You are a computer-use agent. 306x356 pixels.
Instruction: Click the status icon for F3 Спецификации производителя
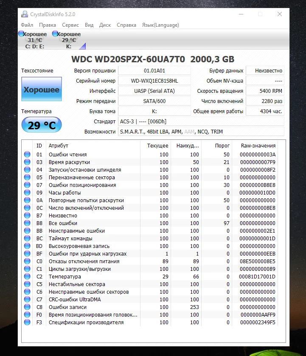(x=27, y=322)
